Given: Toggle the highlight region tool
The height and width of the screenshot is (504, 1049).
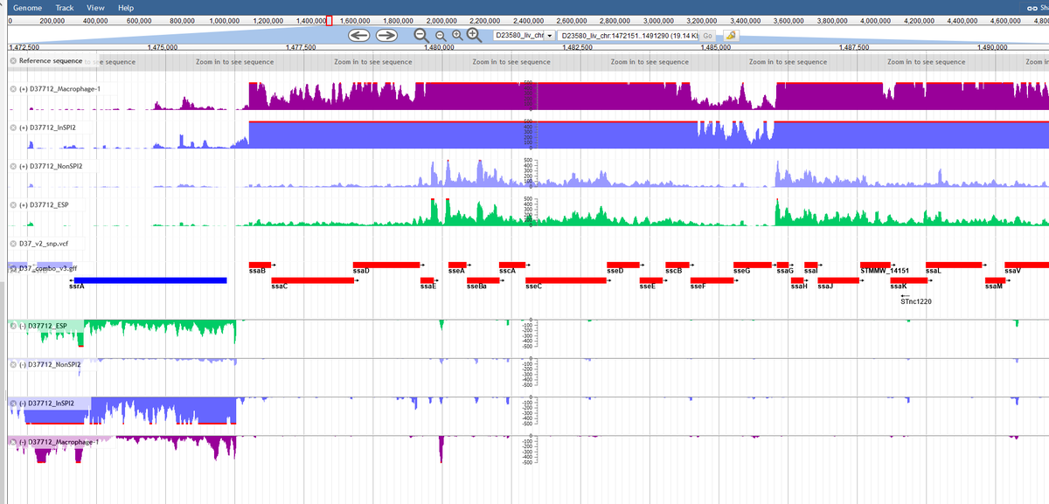Looking at the screenshot, I should (x=730, y=35).
